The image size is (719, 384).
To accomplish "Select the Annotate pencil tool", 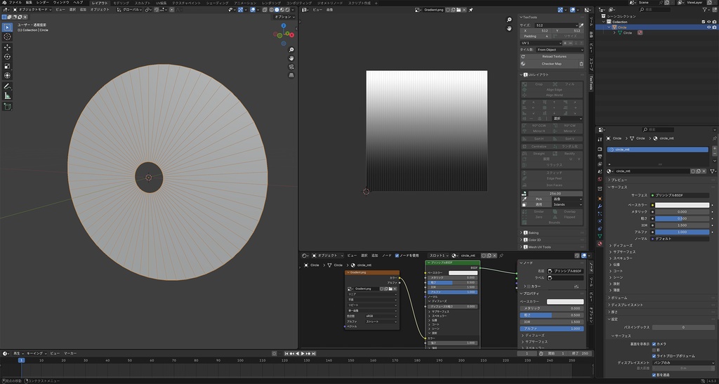I will [x=7, y=86].
